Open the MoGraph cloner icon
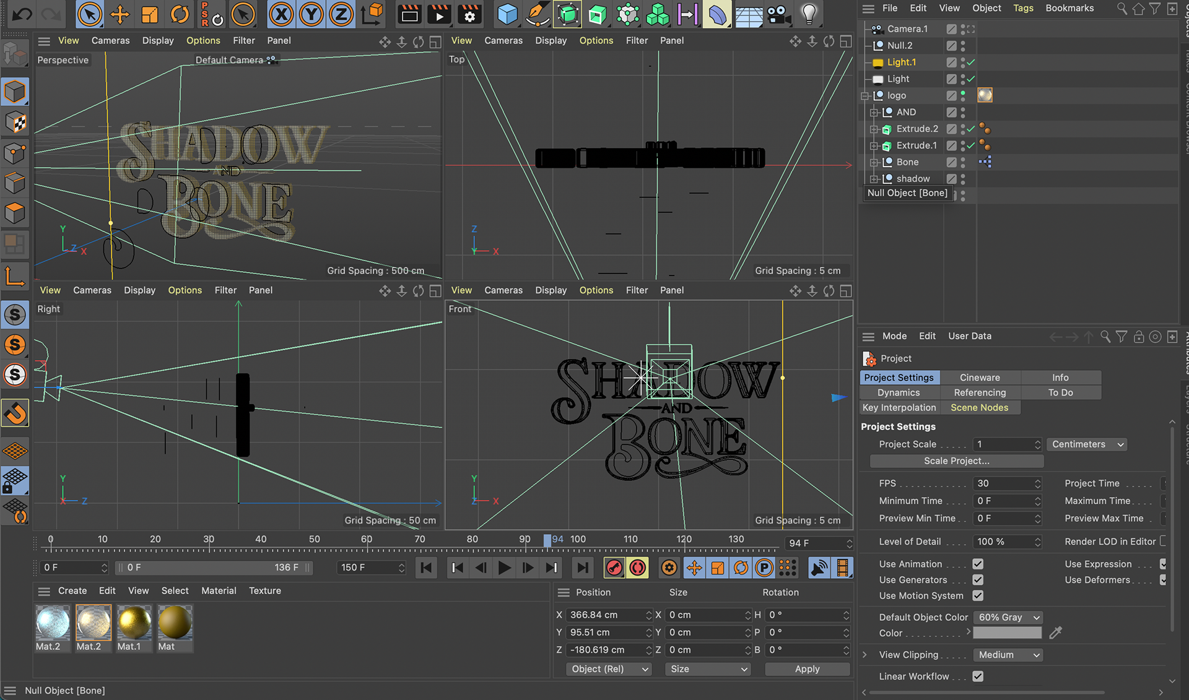This screenshot has height=700, width=1189. pyautogui.click(x=657, y=14)
